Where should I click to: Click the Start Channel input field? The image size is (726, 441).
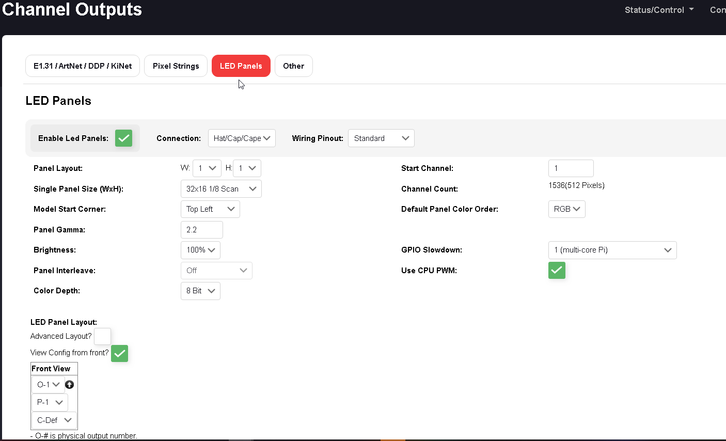(x=571, y=168)
